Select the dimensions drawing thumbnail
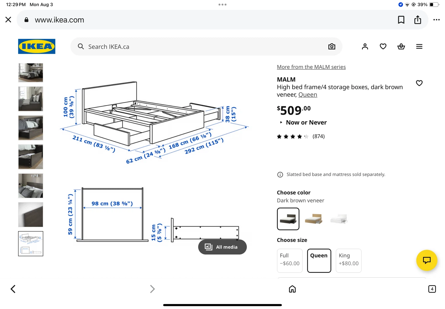Screen dimensions: 445x309 pyautogui.click(x=31, y=244)
